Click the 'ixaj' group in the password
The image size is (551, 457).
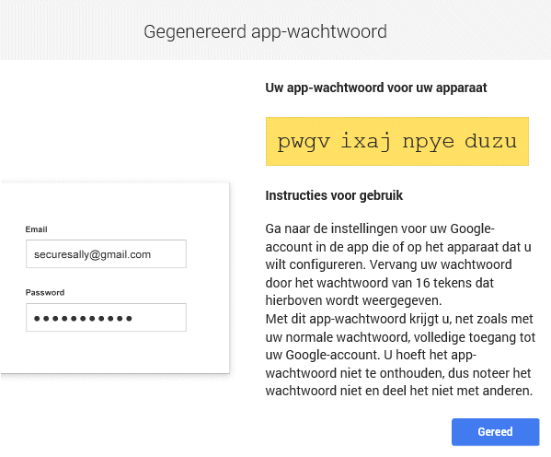(365, 141)
